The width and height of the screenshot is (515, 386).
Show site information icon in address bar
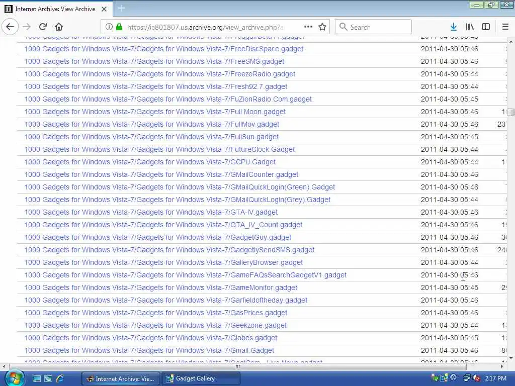109,27
